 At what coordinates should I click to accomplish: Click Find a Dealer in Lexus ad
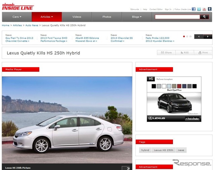[x=192, y=119]
